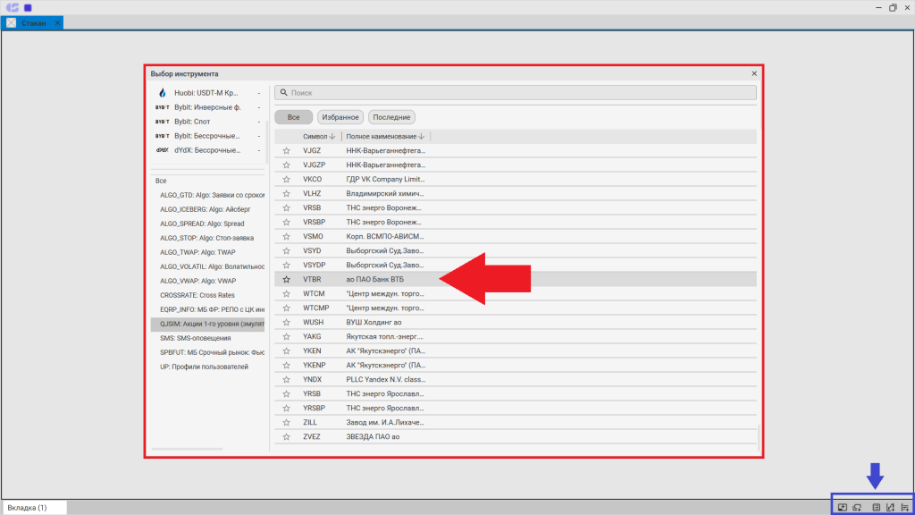
Task: Sort by Символ column arrow
Action: pyautogui.click(x=332, y=137)
